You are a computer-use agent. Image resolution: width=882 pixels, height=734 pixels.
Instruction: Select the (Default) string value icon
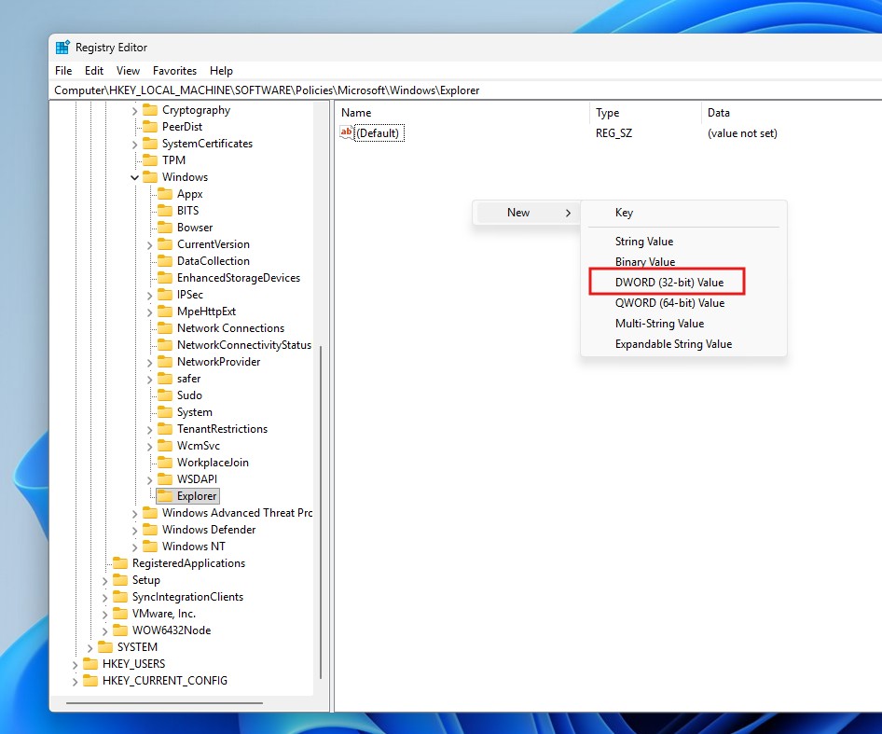coord(346,132)
